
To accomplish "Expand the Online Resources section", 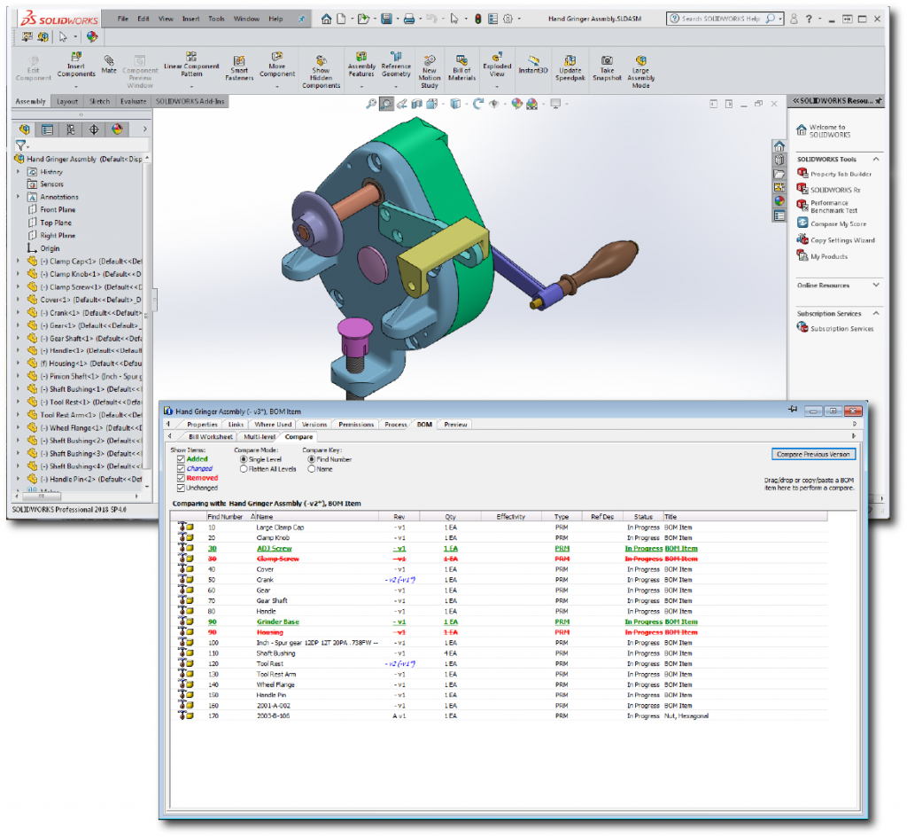I will pyautogui.click(x=876, y=286).
